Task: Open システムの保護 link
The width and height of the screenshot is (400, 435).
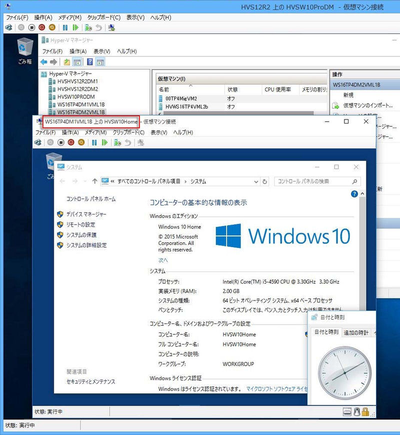Action: coord(81,234)
